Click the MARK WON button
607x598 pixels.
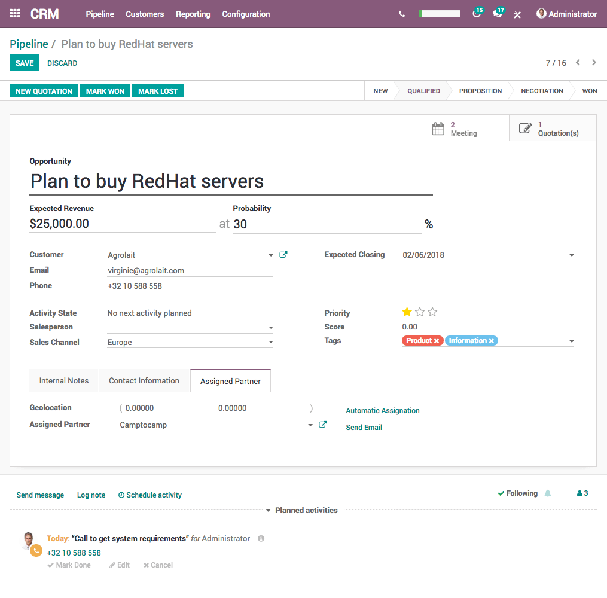click(x=105, y=90)
